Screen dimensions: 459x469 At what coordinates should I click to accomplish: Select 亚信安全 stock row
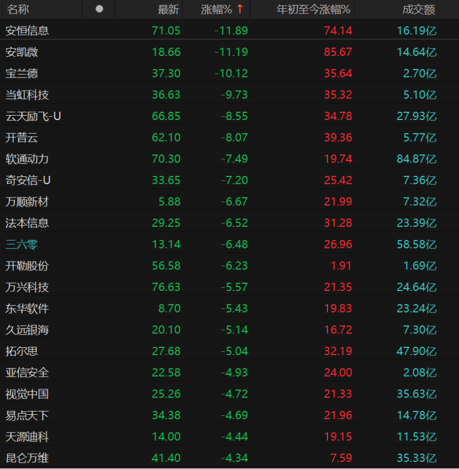(229, 373)
